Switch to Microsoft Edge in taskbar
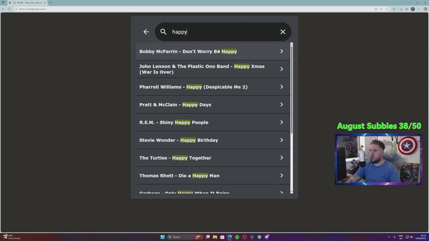This screenshot has height=241, width=429. pos(230,237)
